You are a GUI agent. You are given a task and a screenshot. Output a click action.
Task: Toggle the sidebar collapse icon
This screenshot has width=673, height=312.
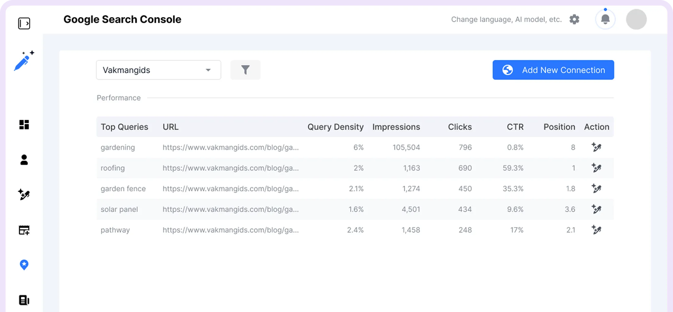tap(24, 23)
